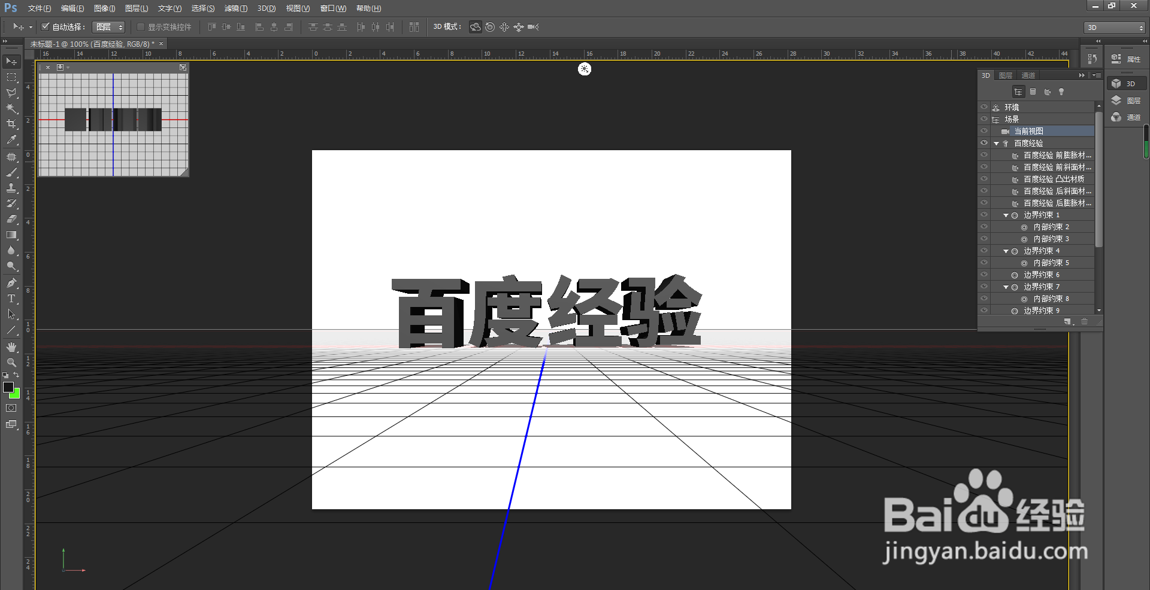The height and width of the screenshot is (590, 1150).
Task: Close the 未标题-1 document tab
Action: [x=161, y=44]
